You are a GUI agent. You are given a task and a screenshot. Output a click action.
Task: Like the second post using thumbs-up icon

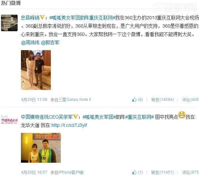click(135, 172)
